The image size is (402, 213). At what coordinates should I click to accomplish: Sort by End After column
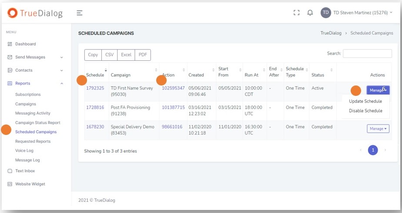[x=275, y=72]
